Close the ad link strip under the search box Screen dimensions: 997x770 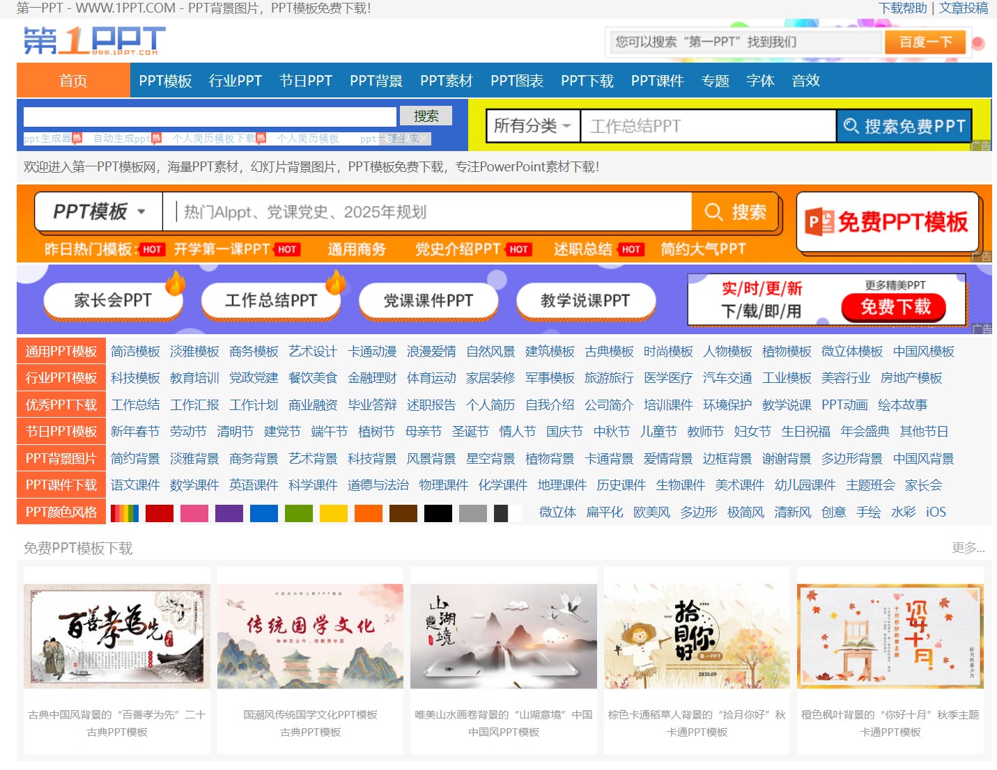click(425, 139)
